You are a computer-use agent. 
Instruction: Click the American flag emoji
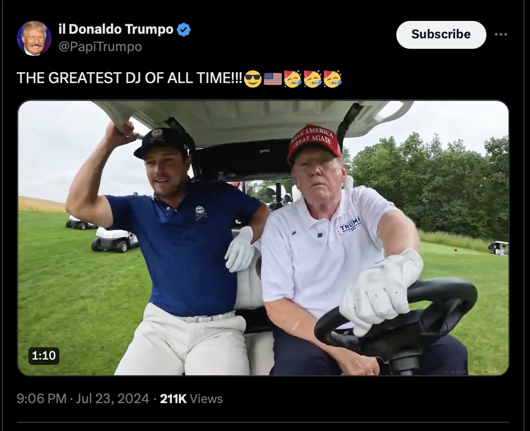click(273, 78)
